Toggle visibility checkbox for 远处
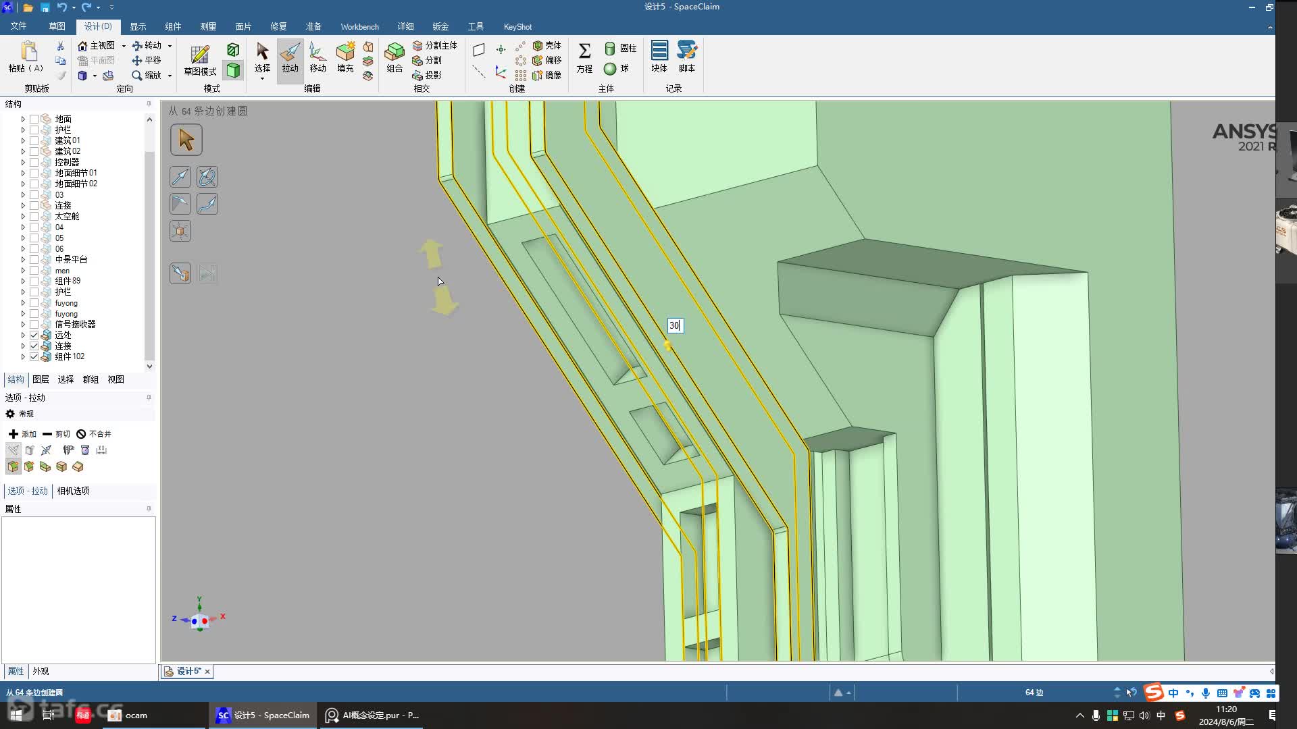 (x=34, y=335)
